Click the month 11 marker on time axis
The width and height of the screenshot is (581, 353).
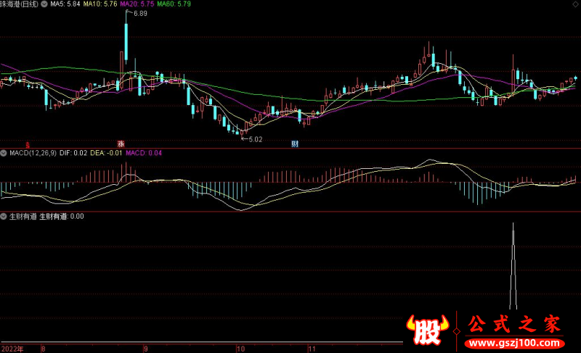click(312, 349)
